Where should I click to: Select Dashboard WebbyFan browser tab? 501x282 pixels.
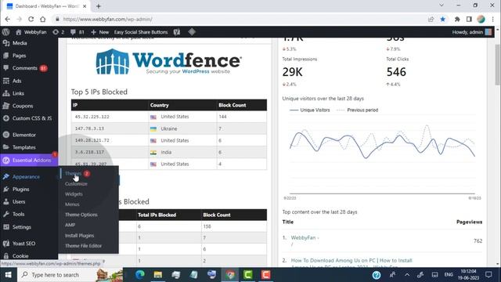46,6
